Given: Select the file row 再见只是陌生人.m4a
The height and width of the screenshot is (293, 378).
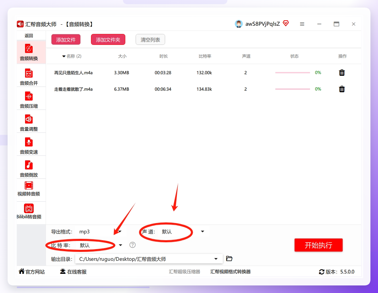Looking at the screenshot, I should click(x=204, y=72).
